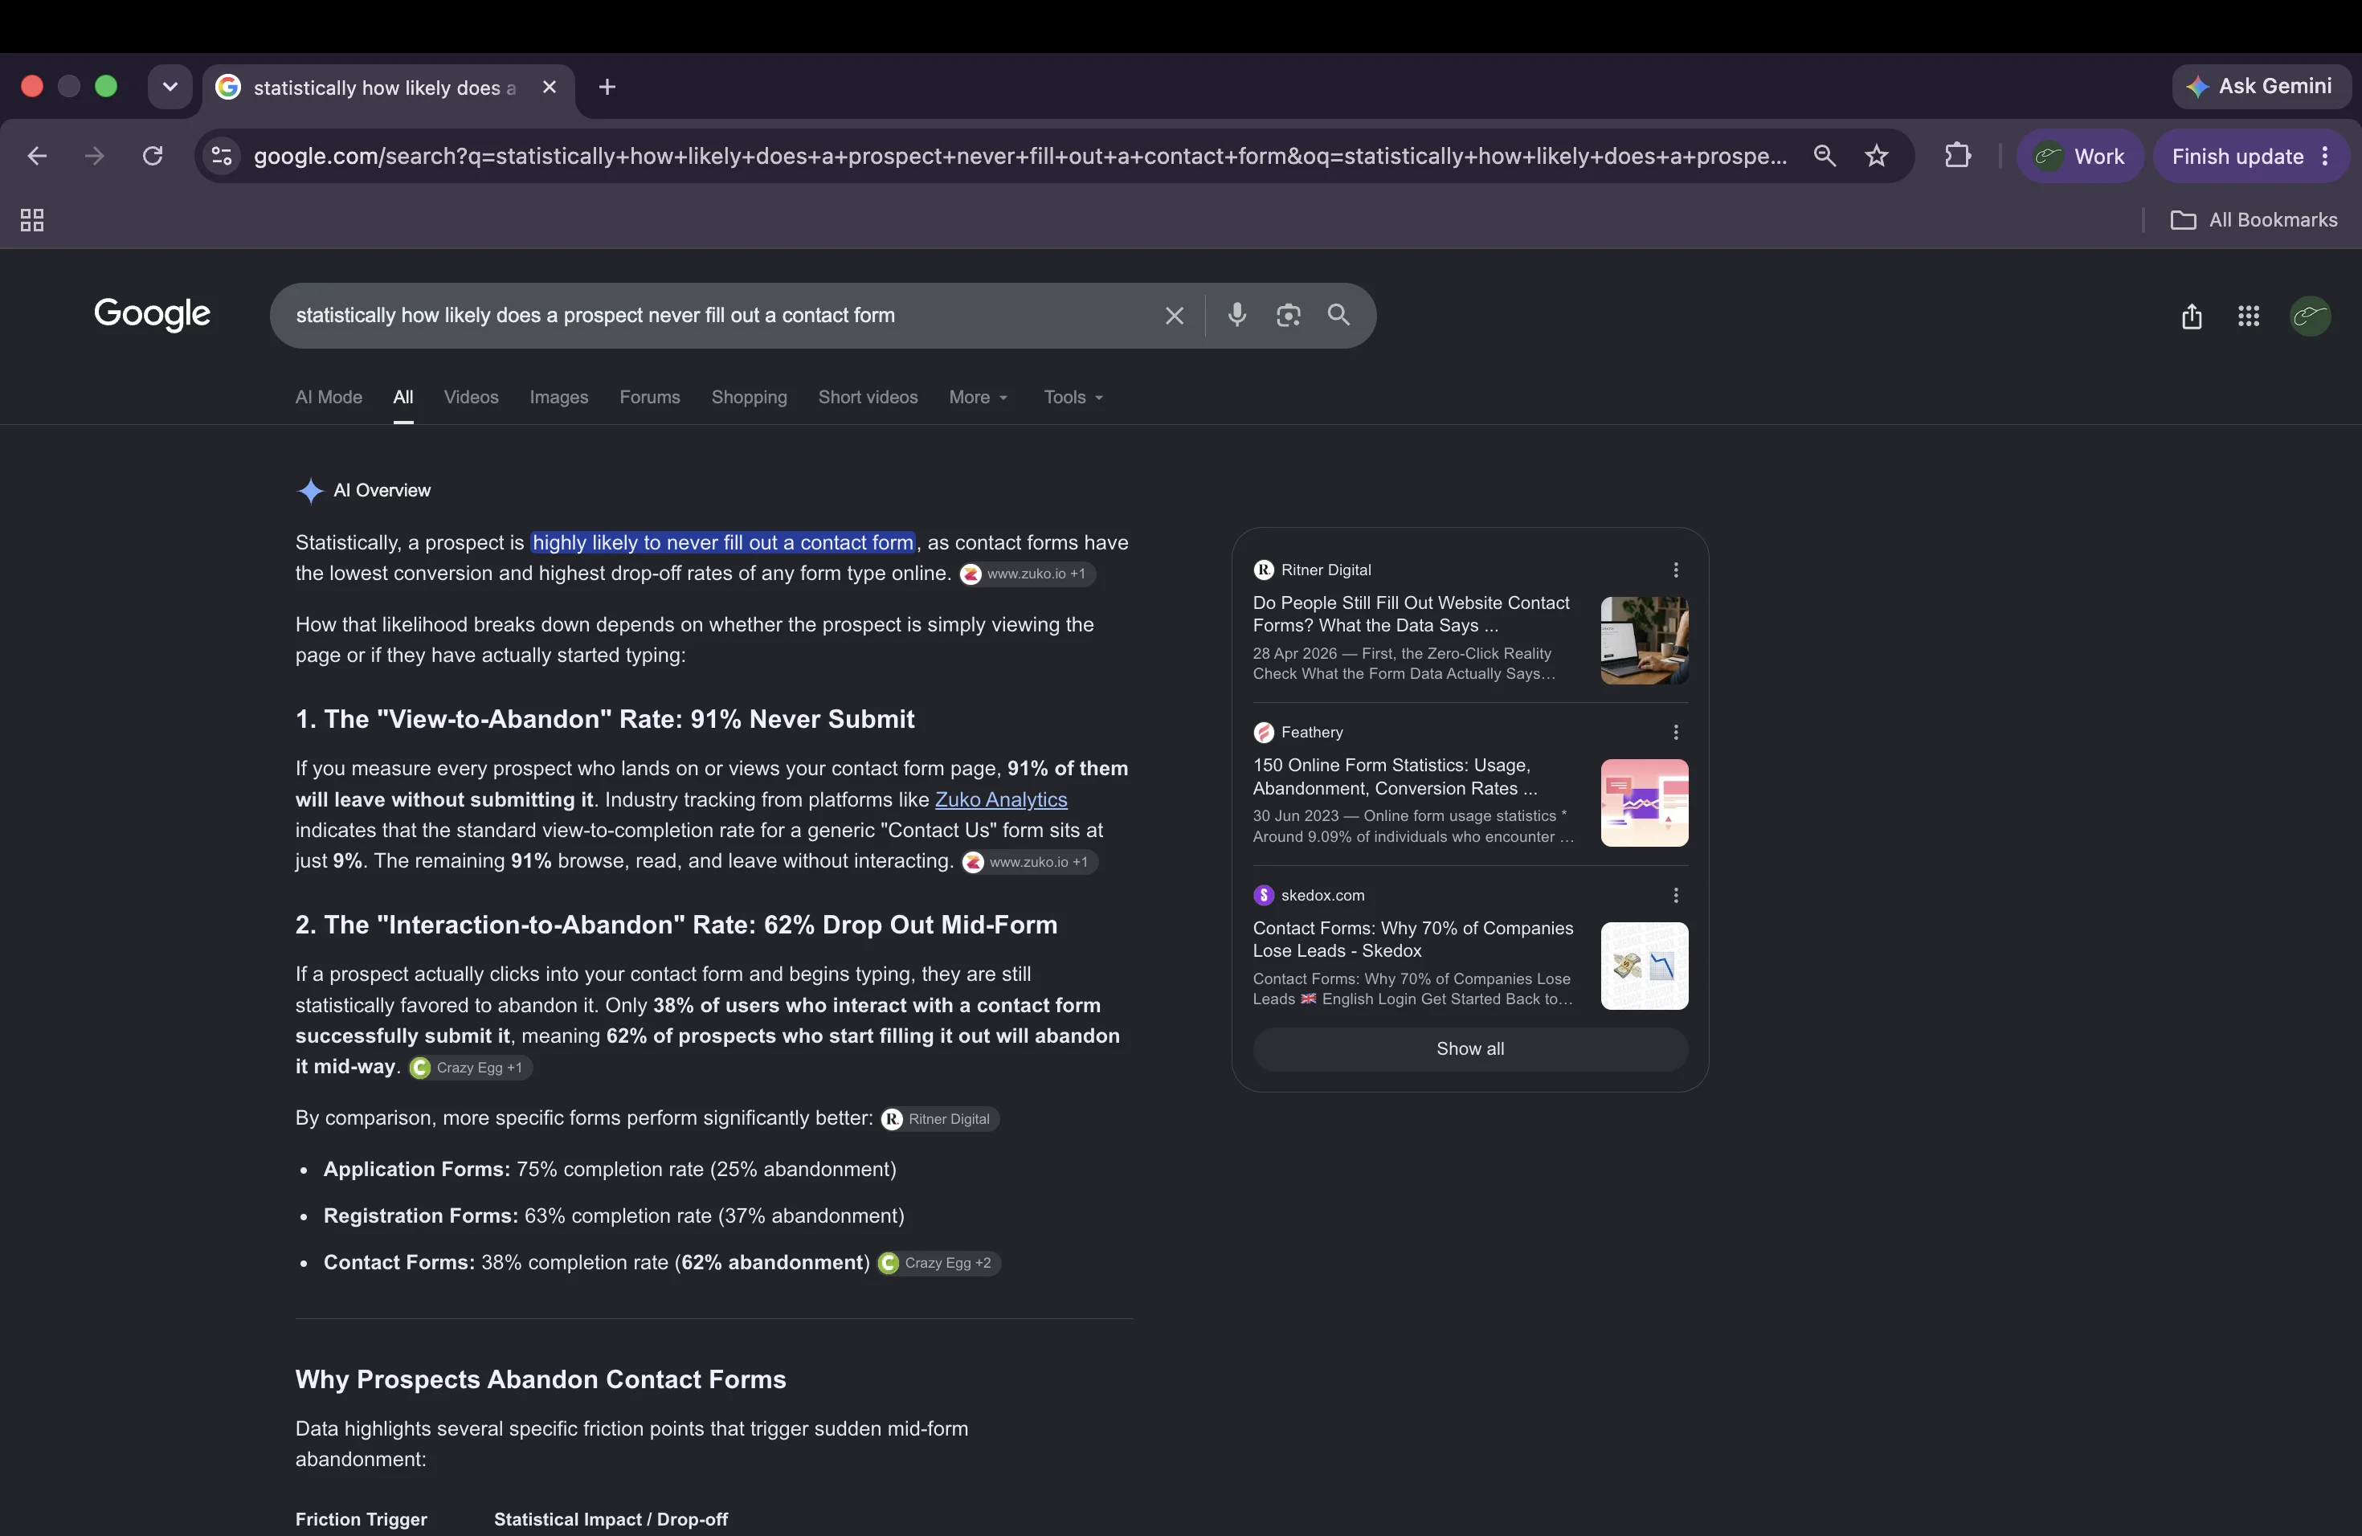Expand the More search filters dropdown
Viewport: 2362px width, 1536px height.
point(979,397)
